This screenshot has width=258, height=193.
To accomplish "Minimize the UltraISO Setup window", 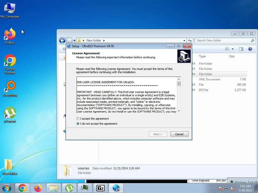I will pyautogui.click(x=170, y=46).
